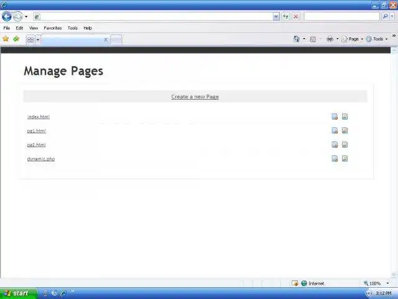Viewport: 398px width, 299px height.
Task: Add to Favorites with green plus star
Action: (16, 39)
